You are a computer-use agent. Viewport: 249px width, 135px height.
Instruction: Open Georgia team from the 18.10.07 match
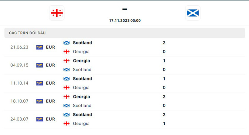[81, 97]
